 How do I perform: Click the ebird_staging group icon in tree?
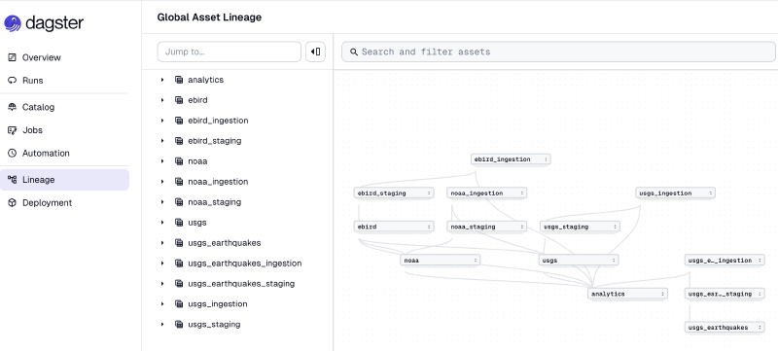point(179,141)
